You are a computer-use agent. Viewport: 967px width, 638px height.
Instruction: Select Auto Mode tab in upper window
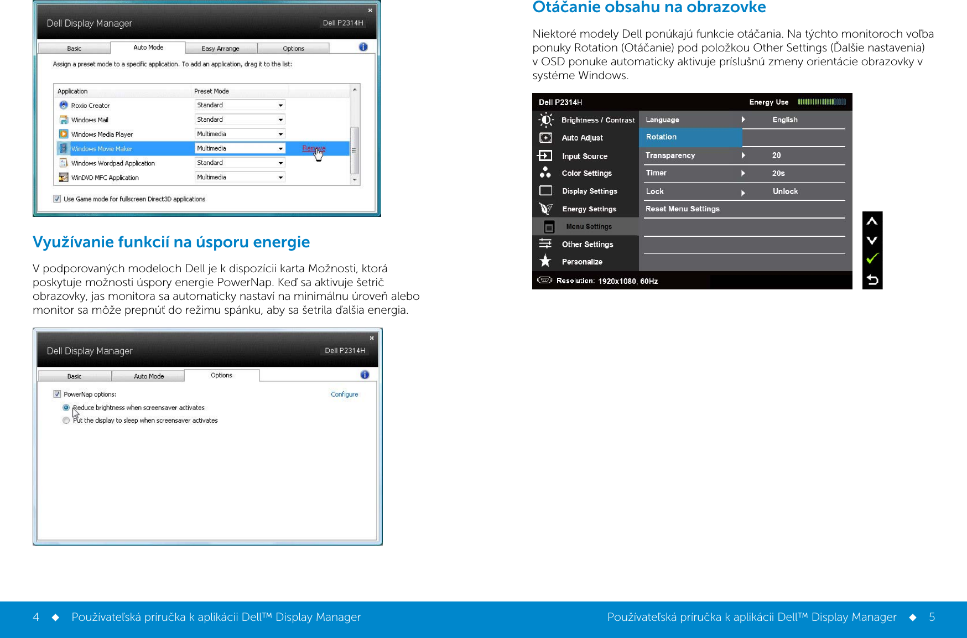pos(148,48)
